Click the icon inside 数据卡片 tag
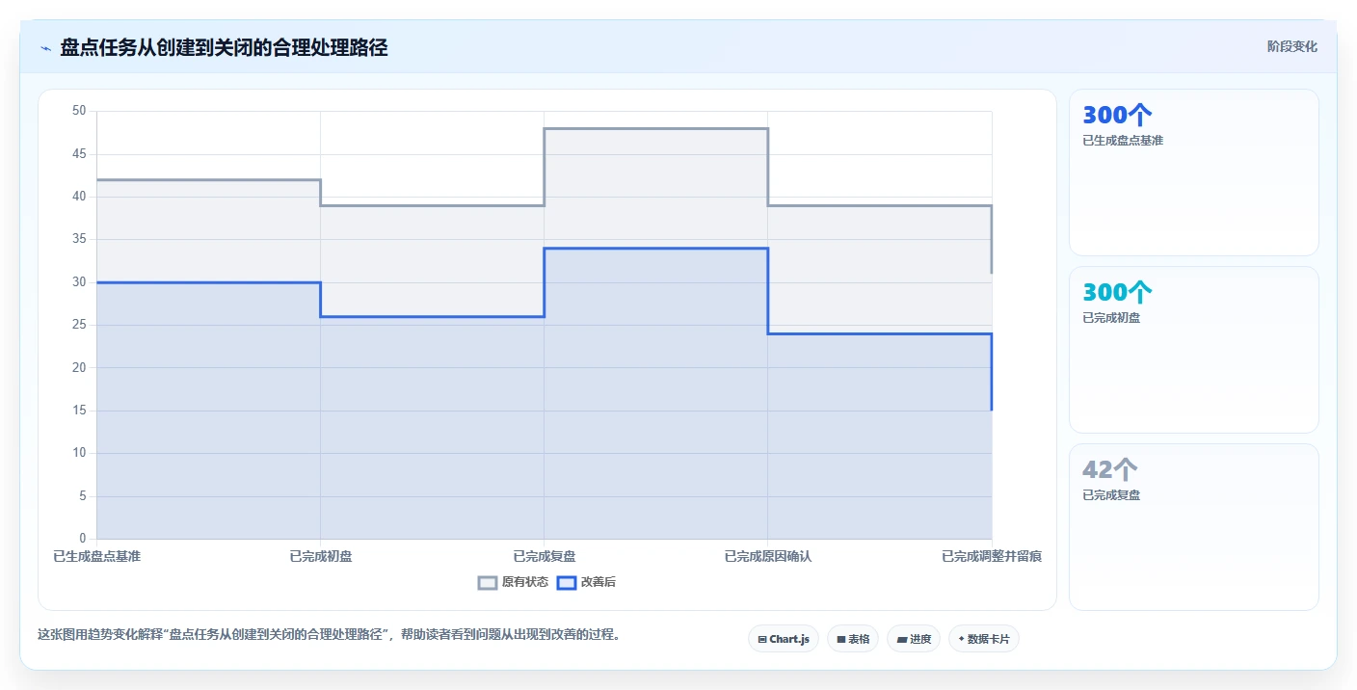Viewport: 1357px width, 690px height. click(961, 639)
